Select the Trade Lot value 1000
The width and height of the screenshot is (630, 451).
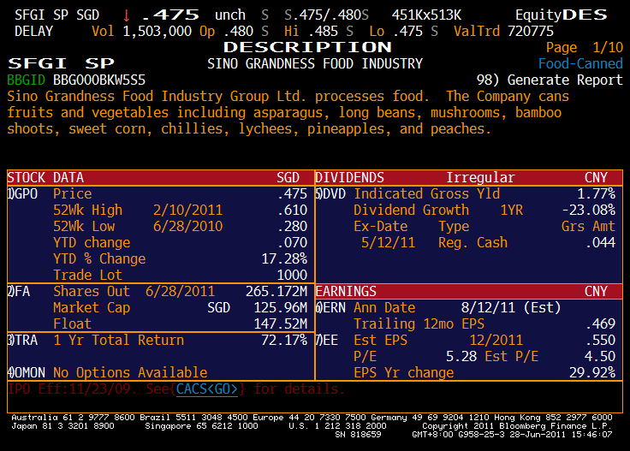(292, 276)
